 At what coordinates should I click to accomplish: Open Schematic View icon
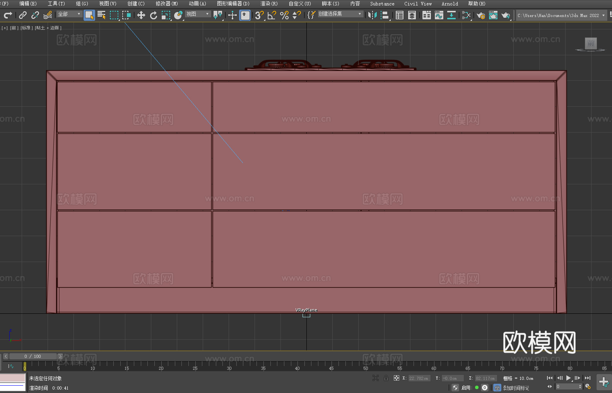pyautogui.click(x=466, y=15)
